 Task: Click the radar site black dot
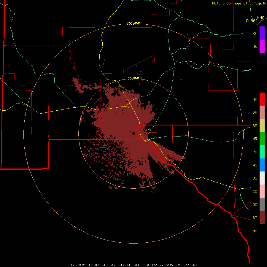point(133,133)
